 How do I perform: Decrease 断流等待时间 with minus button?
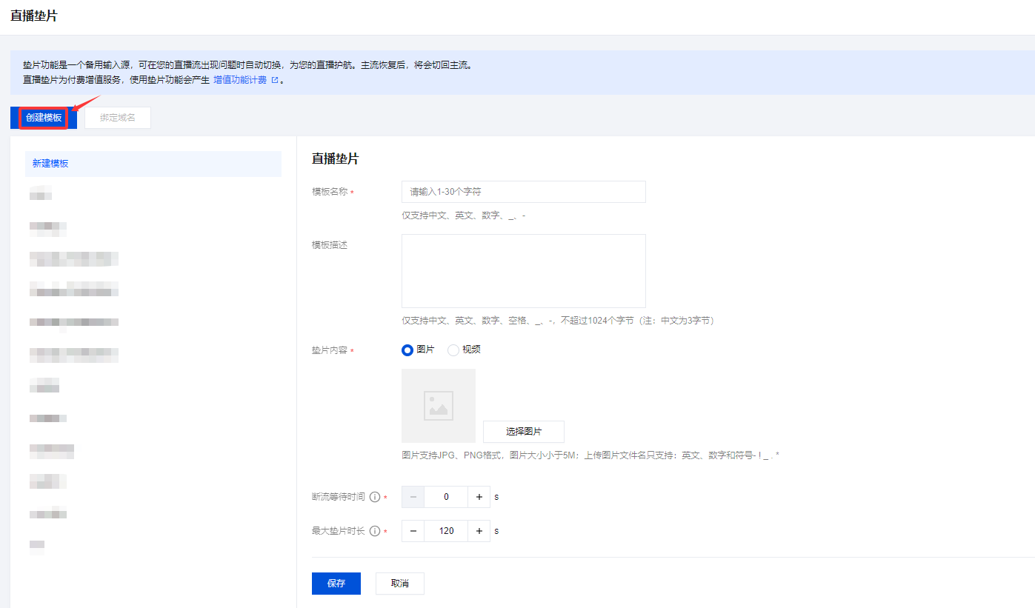pyautogui.click(x=413, y=497)
